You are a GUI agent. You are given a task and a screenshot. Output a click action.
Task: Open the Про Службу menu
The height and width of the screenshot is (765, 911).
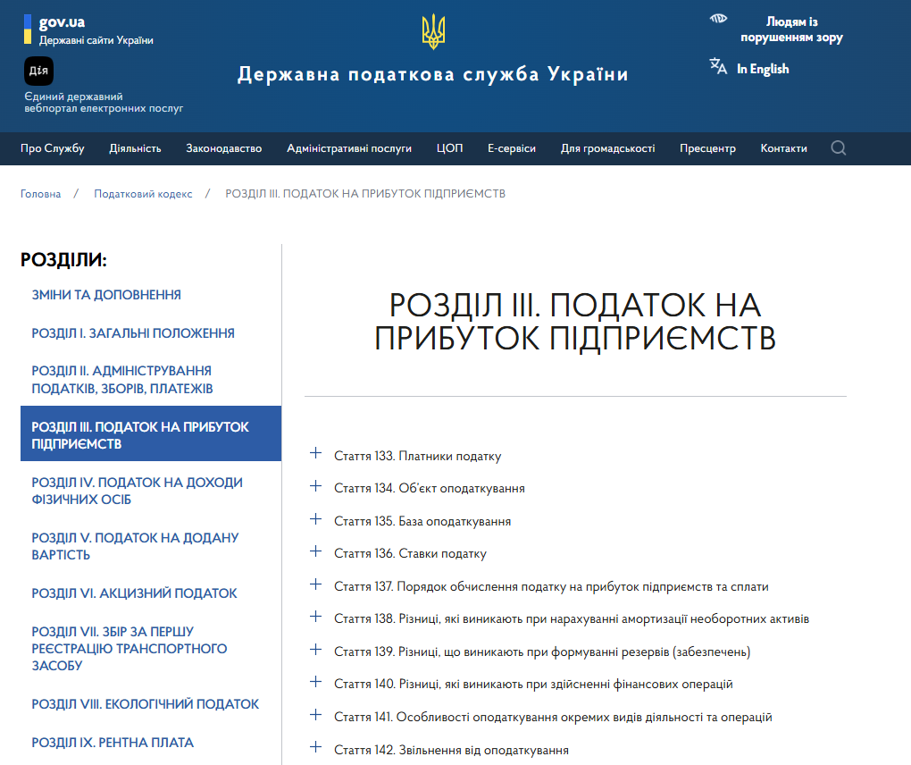[x=53, y=148]
